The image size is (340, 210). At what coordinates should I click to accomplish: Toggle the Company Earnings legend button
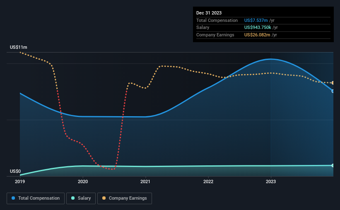click(125, 198)
